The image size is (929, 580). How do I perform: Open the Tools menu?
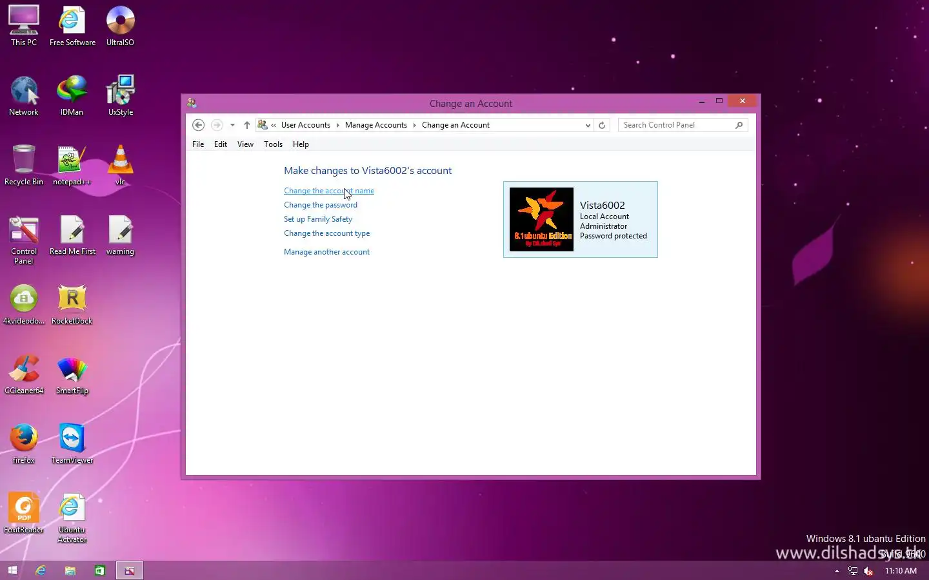[x=273, y=144]
